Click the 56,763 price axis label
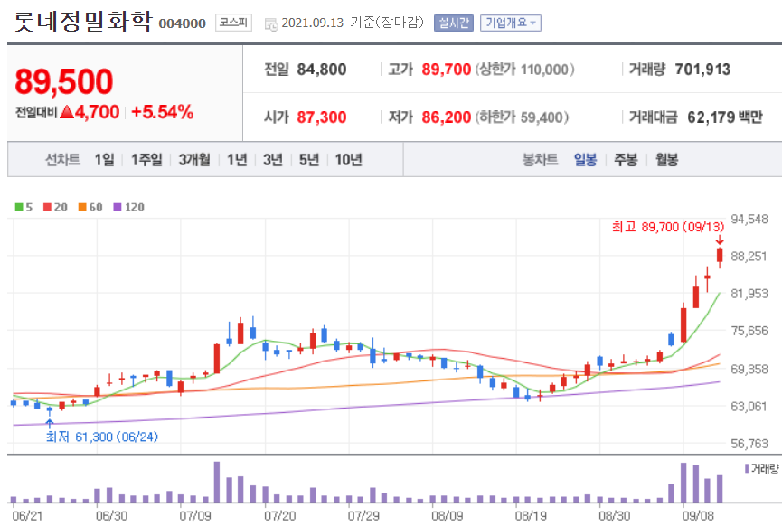The height and width of the screenshot is (526, 782). point(749,443)
